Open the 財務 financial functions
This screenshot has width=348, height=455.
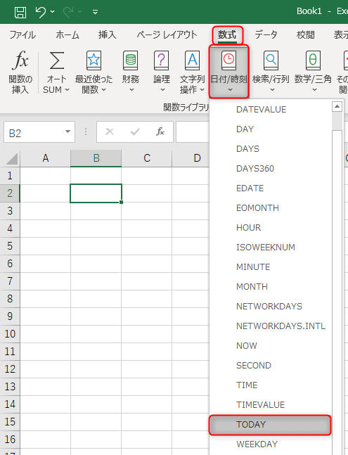pos(131,72)
